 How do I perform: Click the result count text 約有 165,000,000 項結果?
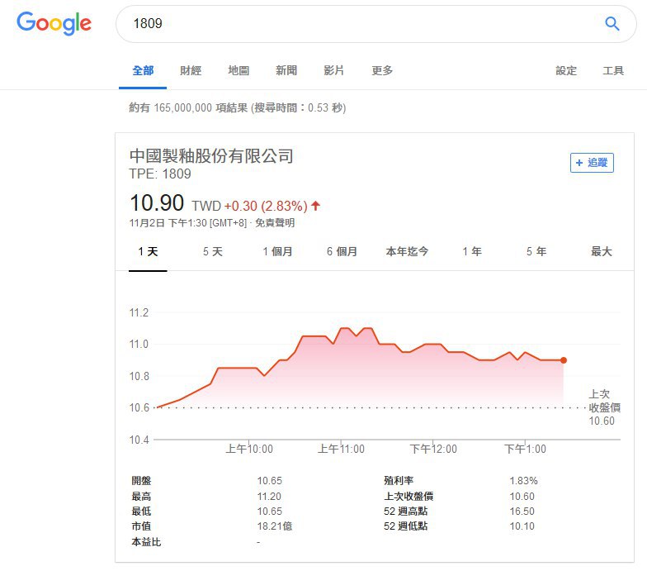coord(188,107)
